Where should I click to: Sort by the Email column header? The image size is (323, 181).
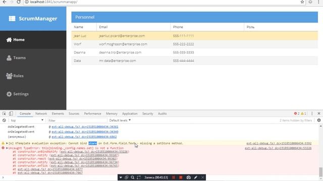click(133, 27)
